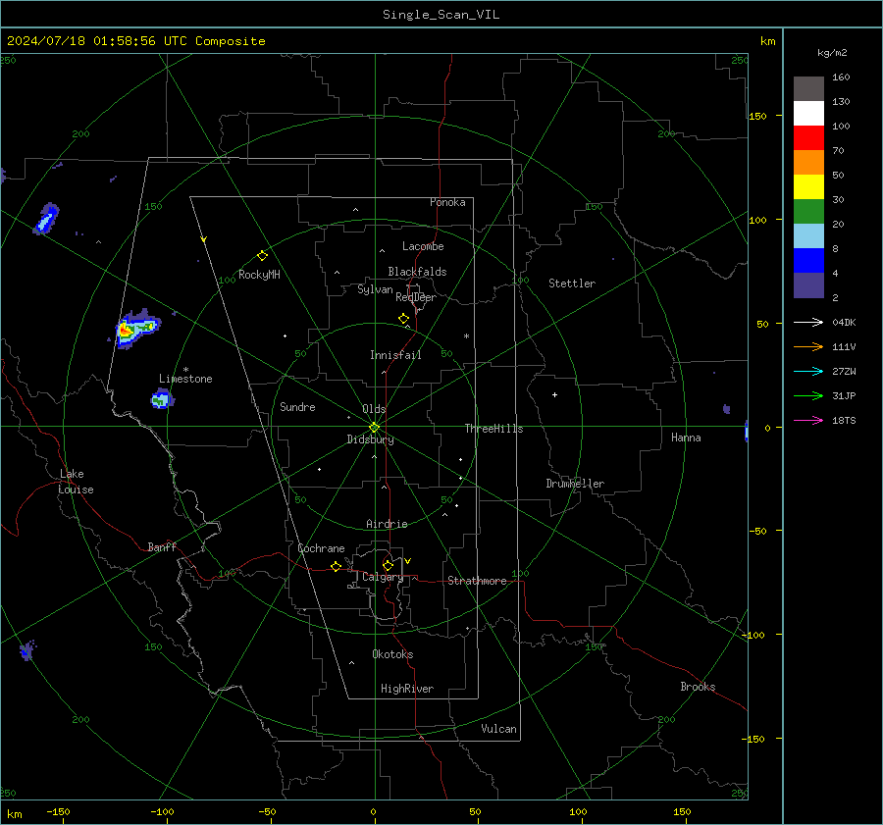Viewport: 883px width, 825px height.
Task: Click the Stettler city label
Action: (x=572, y=284)
